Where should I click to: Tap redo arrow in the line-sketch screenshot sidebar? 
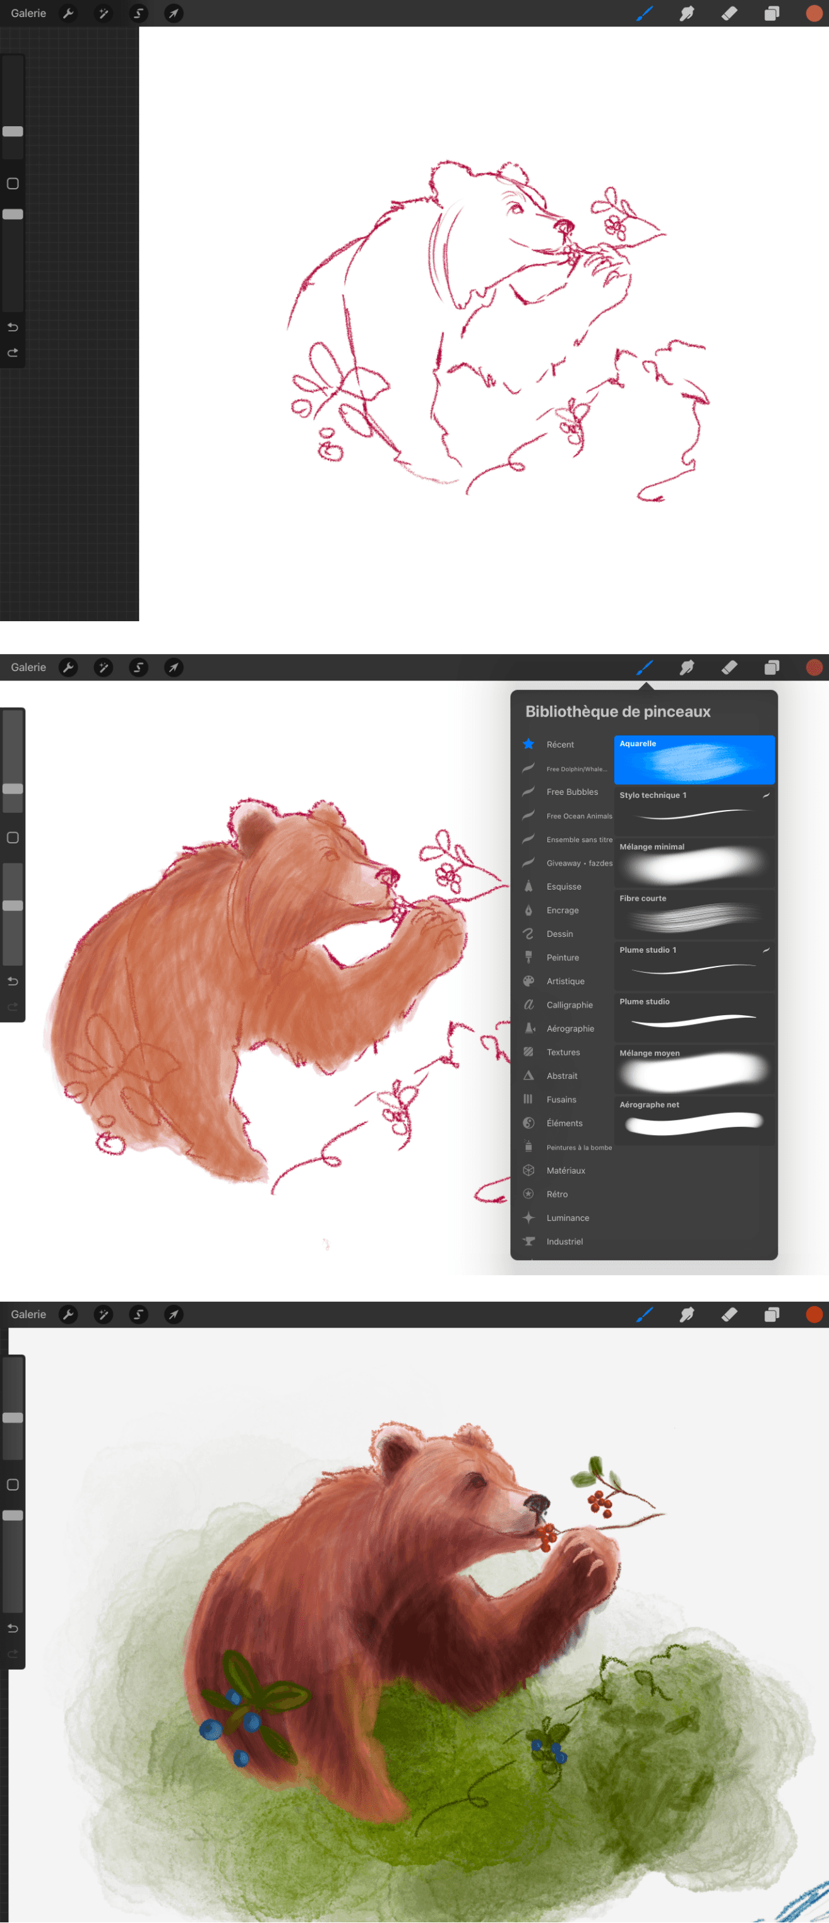13,352
